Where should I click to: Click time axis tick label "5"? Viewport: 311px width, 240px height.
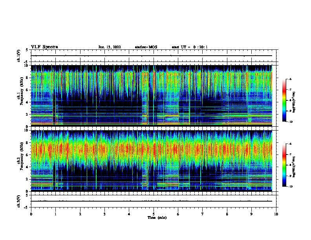tap(154, 214)
